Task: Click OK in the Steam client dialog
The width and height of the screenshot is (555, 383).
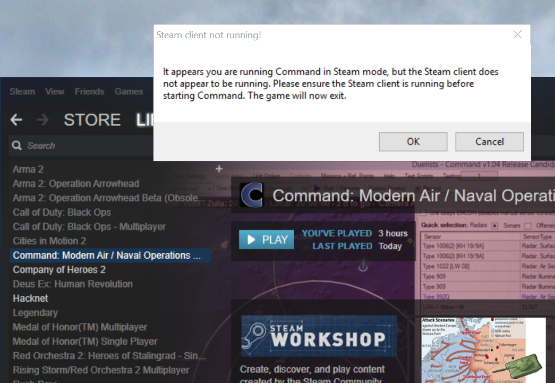Action: (413, 142)
